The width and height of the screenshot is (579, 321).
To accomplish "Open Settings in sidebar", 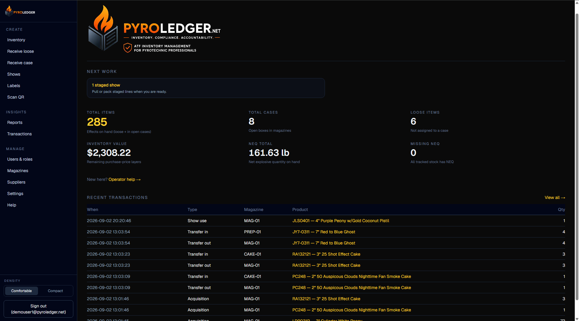I will (15, 194).
